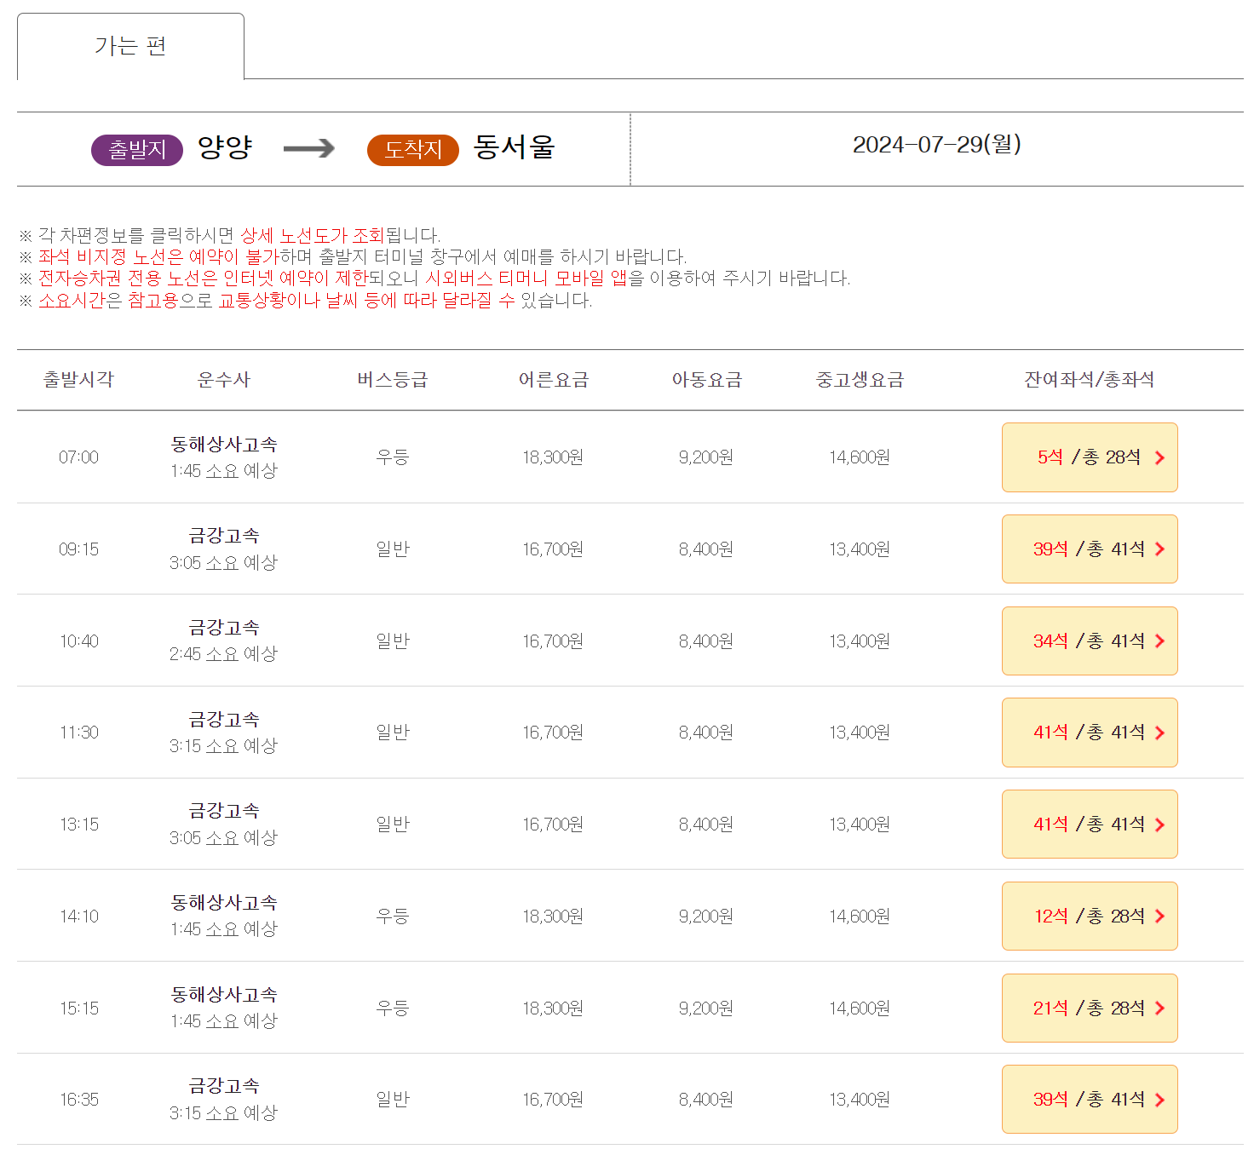1254x1155 pixels.
Task: Click the date 2024-07-29(월)
Action: 937,144
